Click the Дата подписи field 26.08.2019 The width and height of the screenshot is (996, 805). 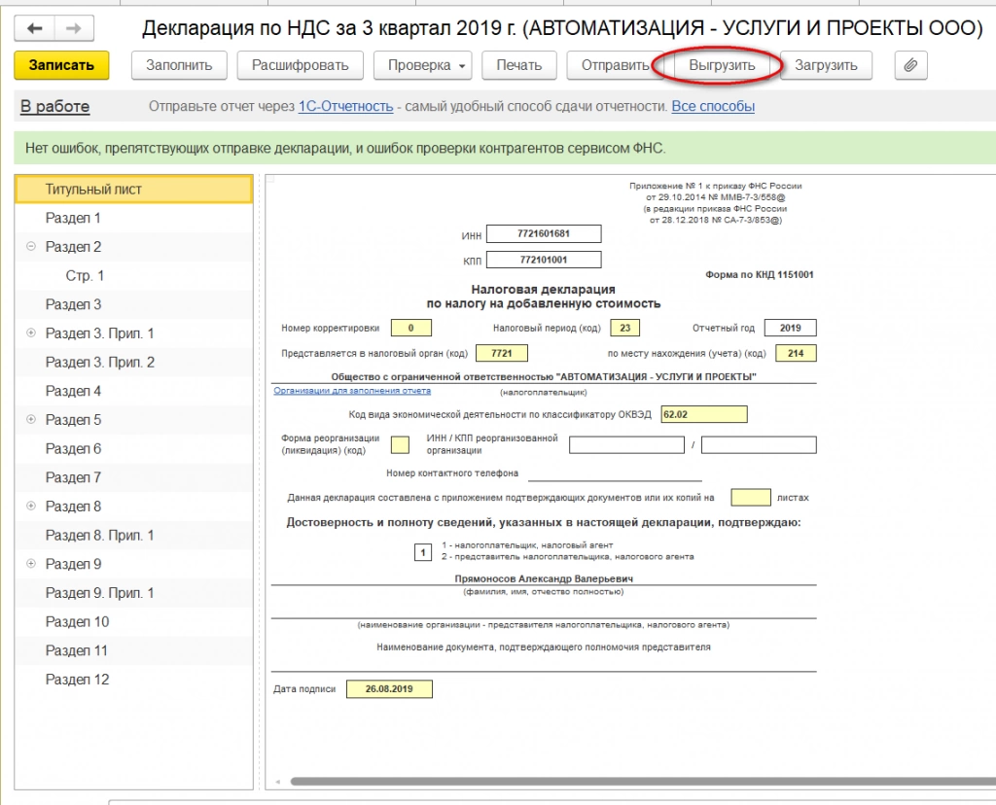(x=389, y=689)
